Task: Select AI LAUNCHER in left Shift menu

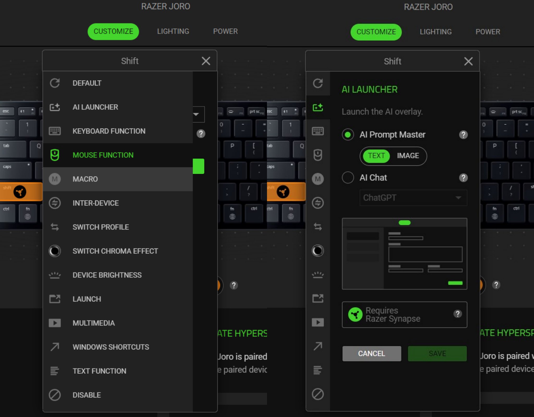Action: [x=118, y=107]
